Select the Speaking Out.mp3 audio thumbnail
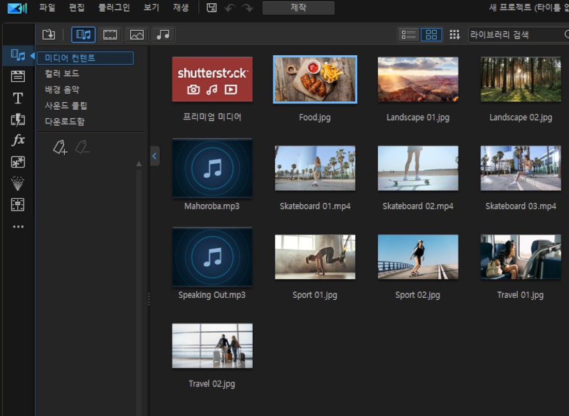 212,257
